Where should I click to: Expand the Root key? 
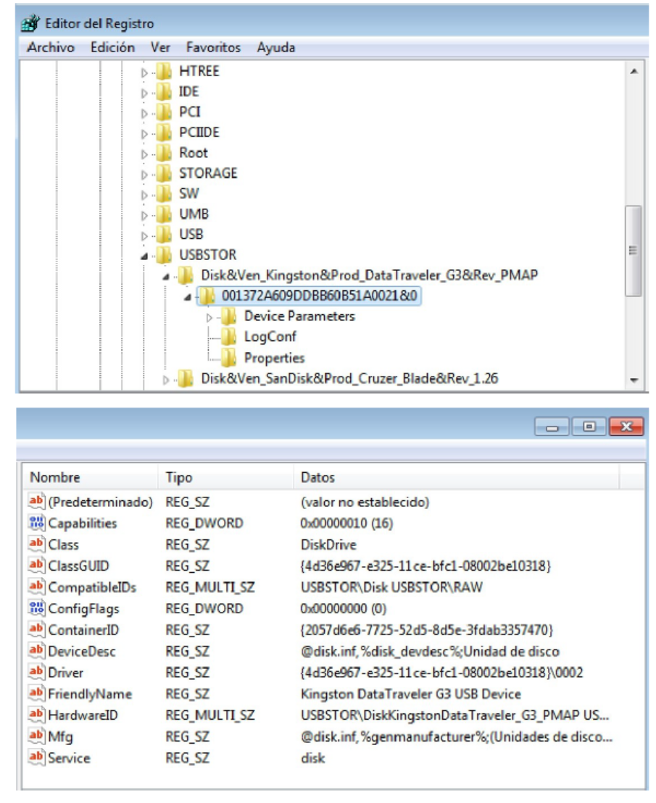coord(144,154)
